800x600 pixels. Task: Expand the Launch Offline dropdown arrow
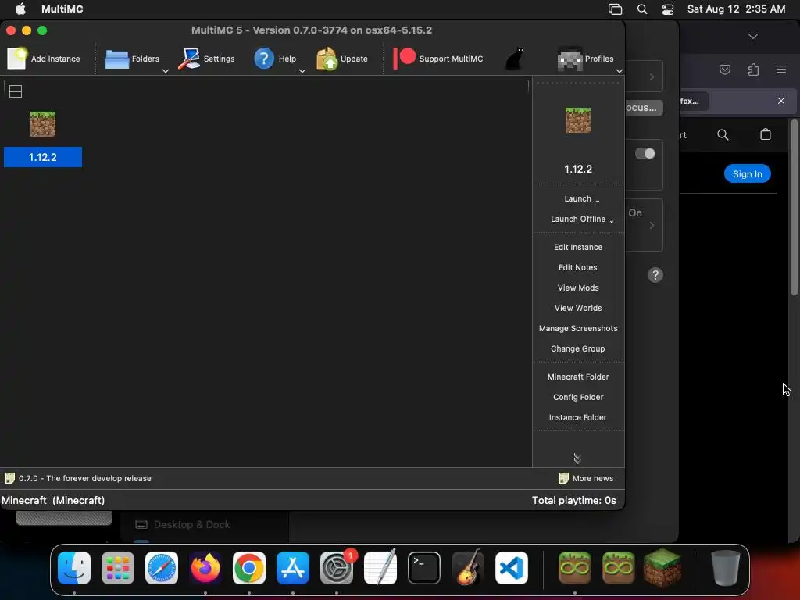pos(611,221)
